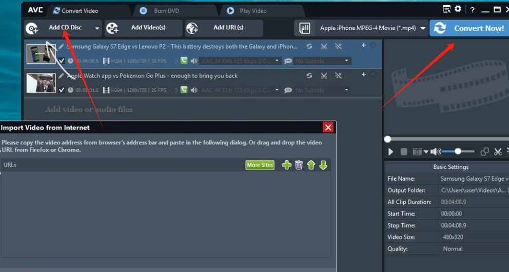
Task: Click scissors clip icon on Samsung Galaxy row
Action: (x=324, y=46)
